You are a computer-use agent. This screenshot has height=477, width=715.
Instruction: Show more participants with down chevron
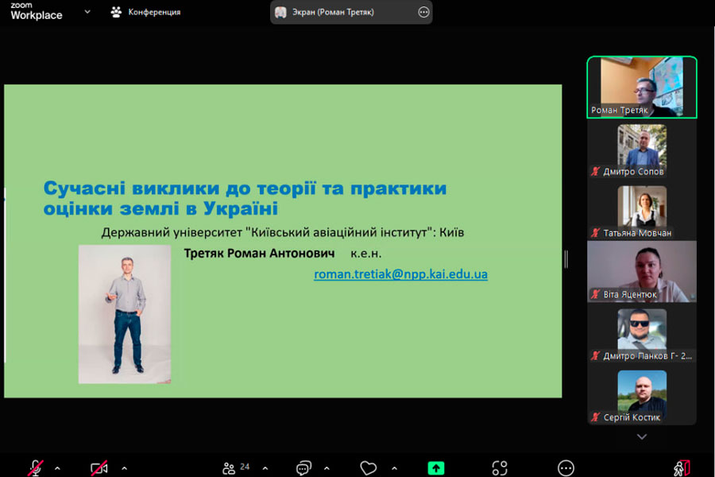click(642, 436)
